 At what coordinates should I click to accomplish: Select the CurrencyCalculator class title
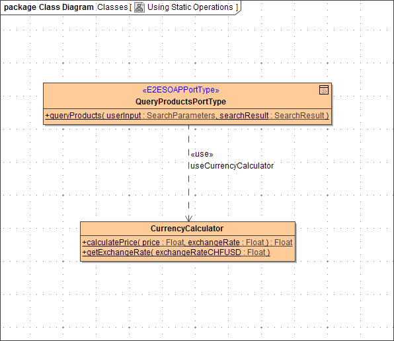(x=187, y=229)
